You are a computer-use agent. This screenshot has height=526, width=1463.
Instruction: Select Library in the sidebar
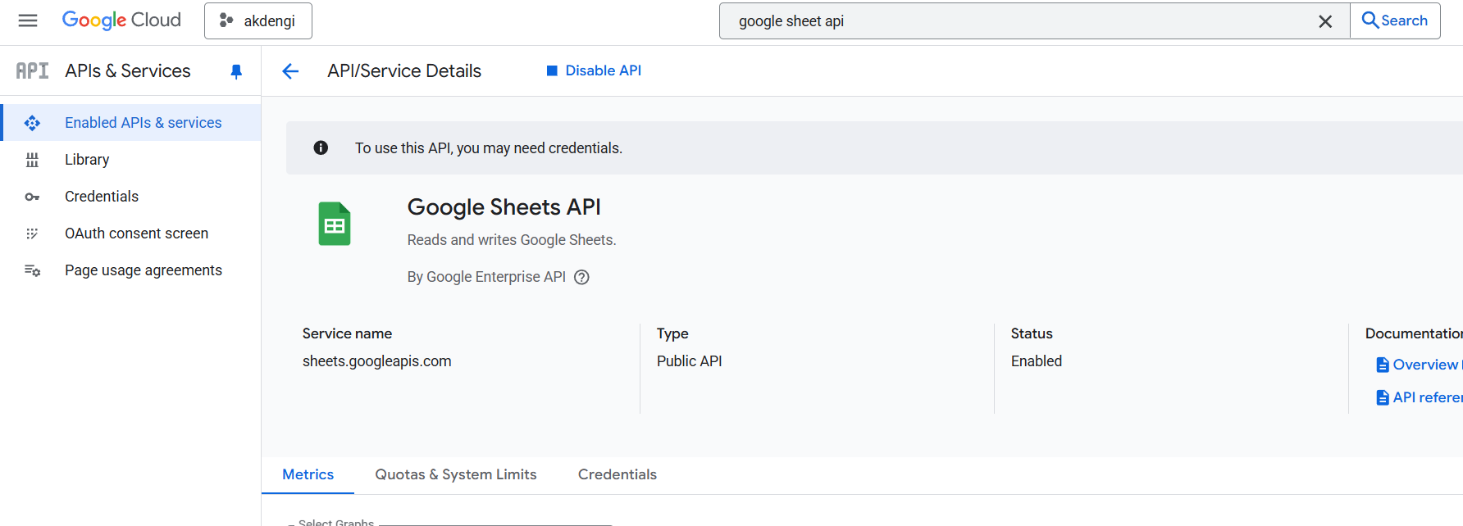(87, 160)
